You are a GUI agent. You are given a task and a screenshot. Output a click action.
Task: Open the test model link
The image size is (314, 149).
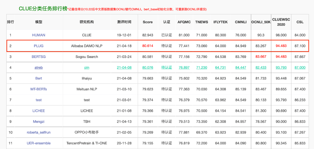pyautogui.click(x=39, y=100)
